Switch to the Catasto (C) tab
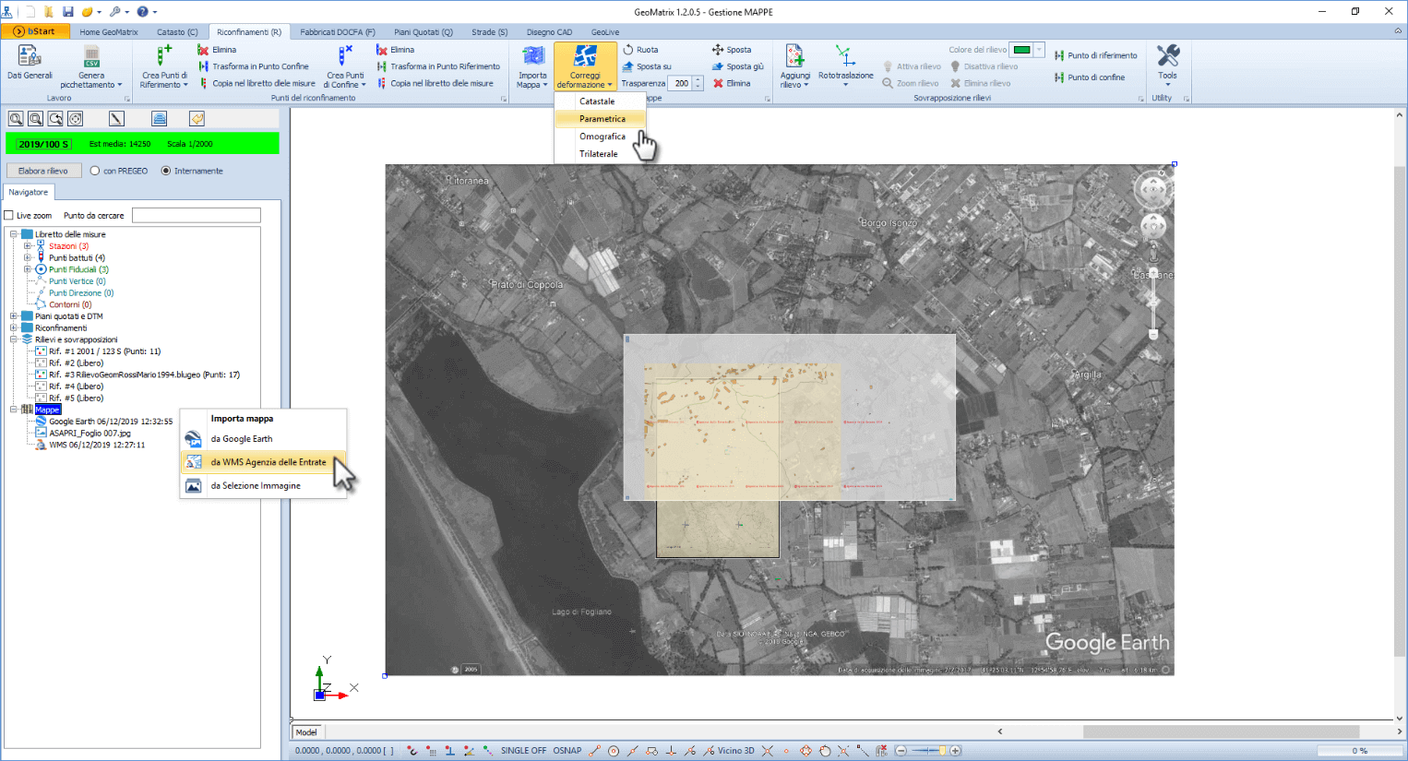Image resolution: width=1408 pixels, height=761 pixels. (x=177, y=32)
